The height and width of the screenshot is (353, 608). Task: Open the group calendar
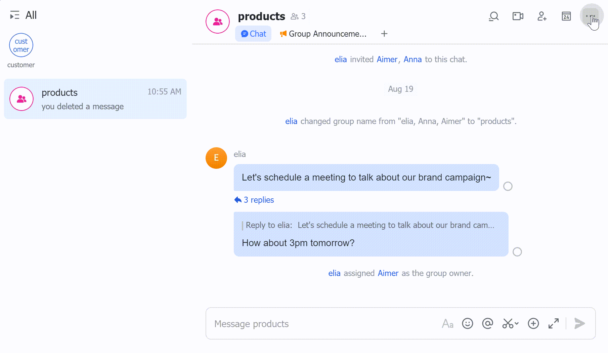566,16
